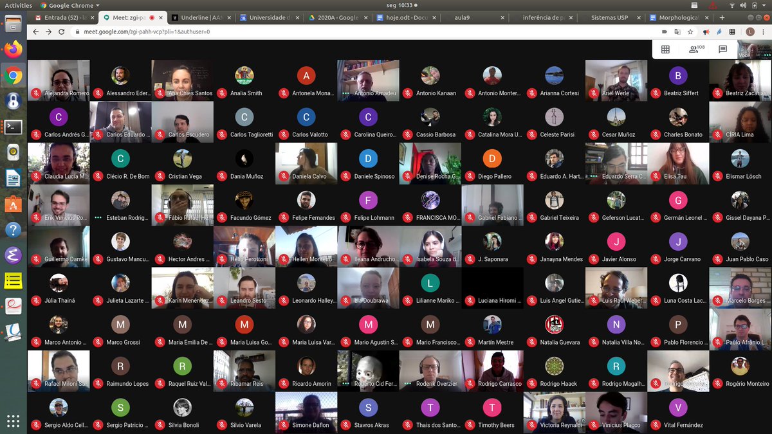Screen dimensions: 772x434
Task: Open the password manager lock icon in dock
Action: (14, 101)
